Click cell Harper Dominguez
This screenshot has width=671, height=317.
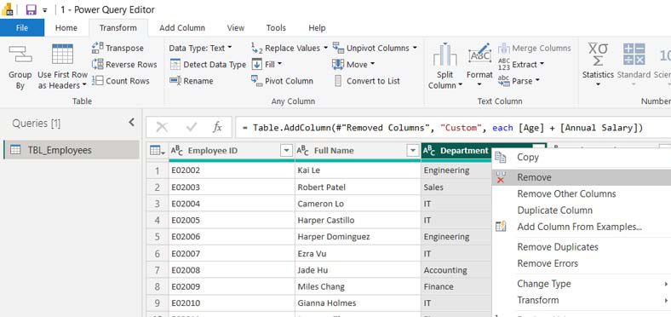pos(358,237)
